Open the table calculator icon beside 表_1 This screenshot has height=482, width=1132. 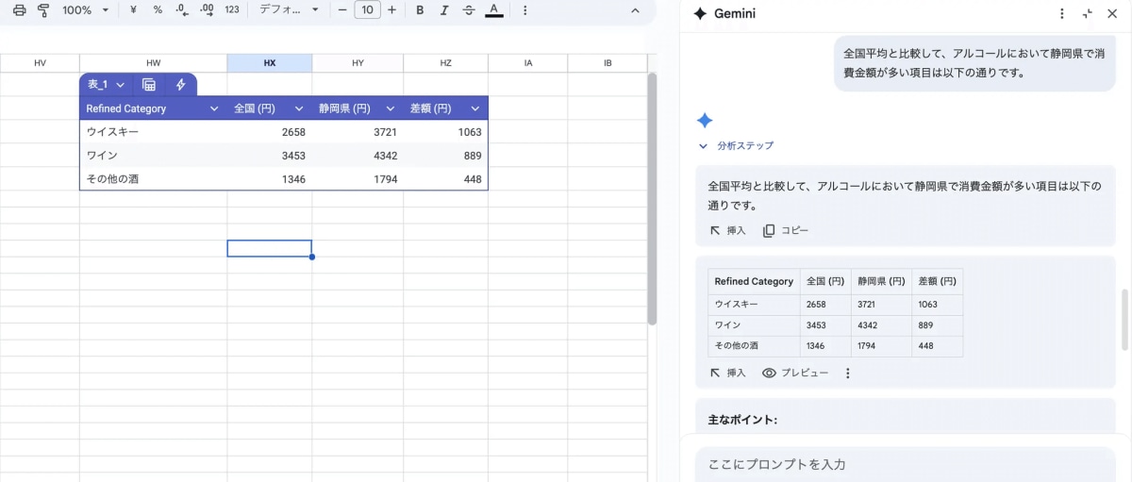tap(149, 85)
